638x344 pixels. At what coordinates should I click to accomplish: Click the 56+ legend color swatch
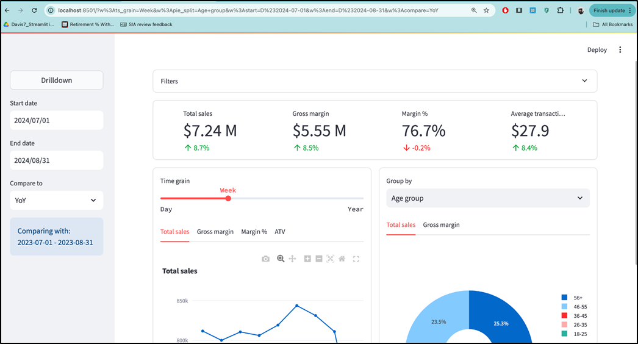[x=564, y=298]
